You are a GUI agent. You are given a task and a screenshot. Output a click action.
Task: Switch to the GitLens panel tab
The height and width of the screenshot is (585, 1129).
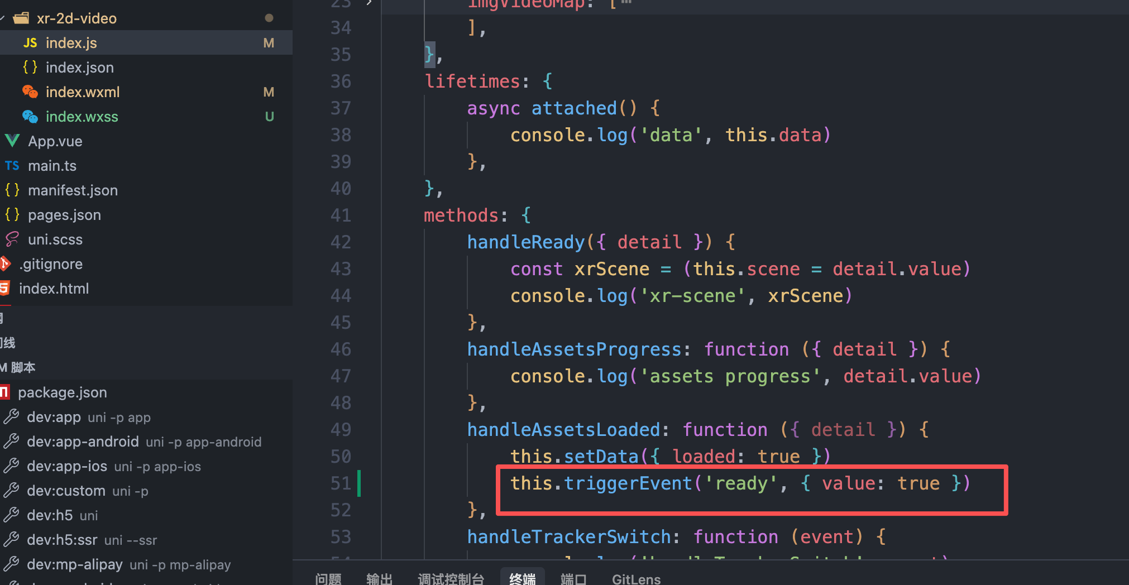637,579
